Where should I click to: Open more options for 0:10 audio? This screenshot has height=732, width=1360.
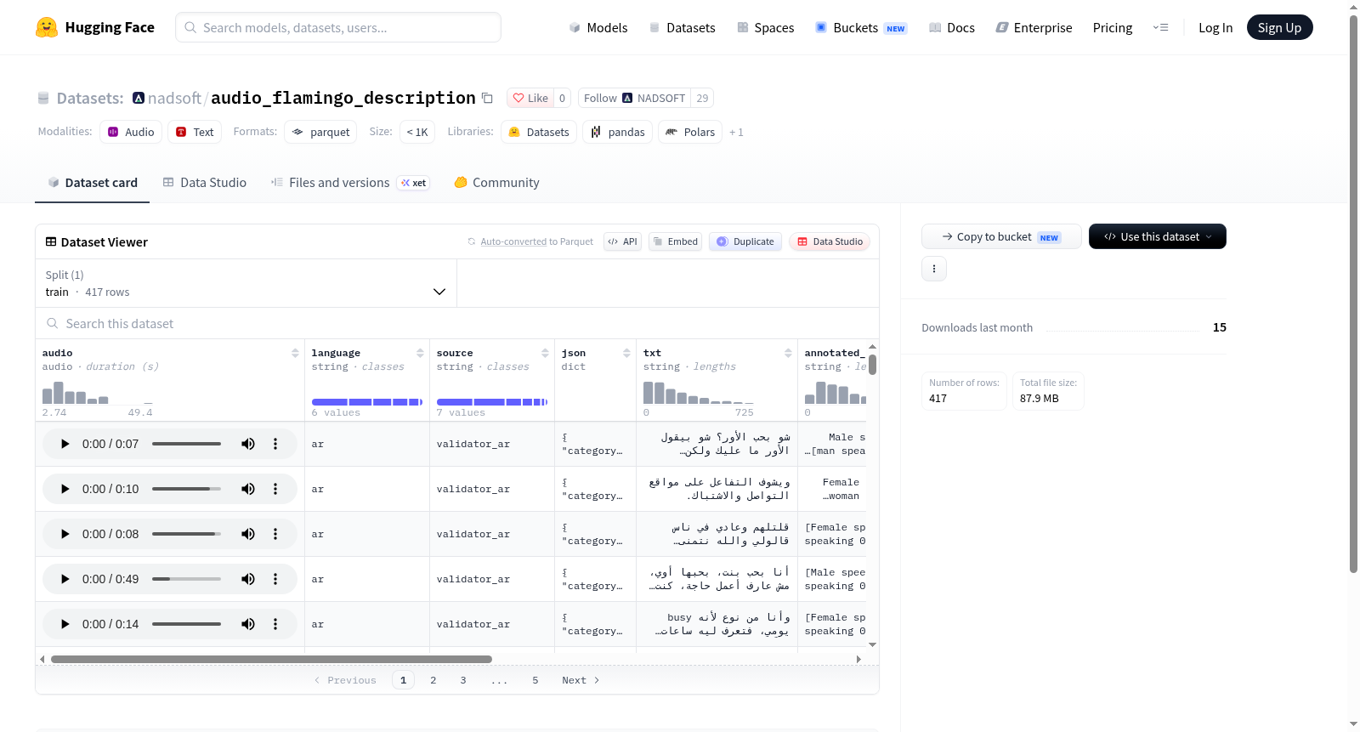coord(275,489)
